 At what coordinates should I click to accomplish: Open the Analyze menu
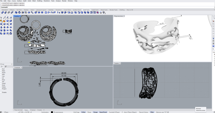tap(58, 1)
